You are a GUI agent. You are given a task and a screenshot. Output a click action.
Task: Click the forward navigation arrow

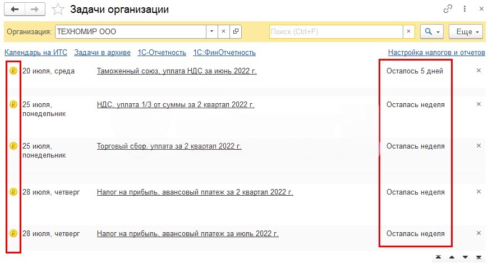click(35, 10)
